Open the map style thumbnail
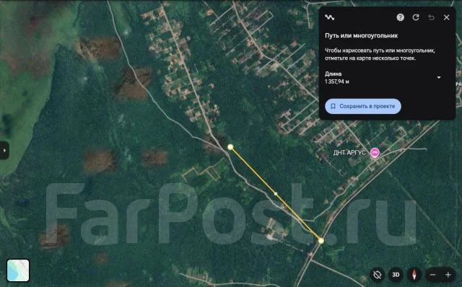Viewport: 462px width, 287px height. (x=18, y=270)
